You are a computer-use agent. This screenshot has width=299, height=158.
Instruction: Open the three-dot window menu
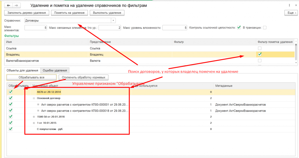pos(289,5)
